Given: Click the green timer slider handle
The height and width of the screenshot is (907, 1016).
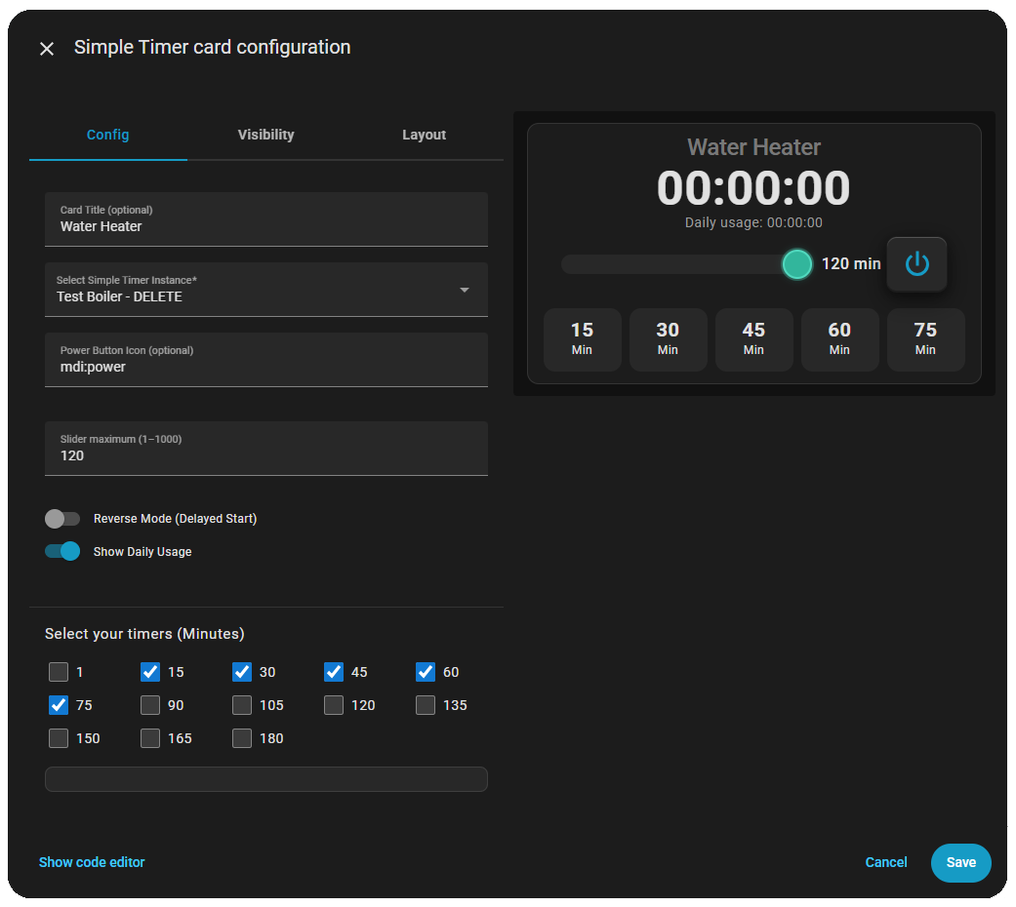Looking at the screenshot, I should coord(797,264).
